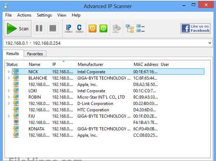This screenshot has width=216, height=161.
Task: Minimize the Advanced IP Scanner window
Action: (184, 6)
